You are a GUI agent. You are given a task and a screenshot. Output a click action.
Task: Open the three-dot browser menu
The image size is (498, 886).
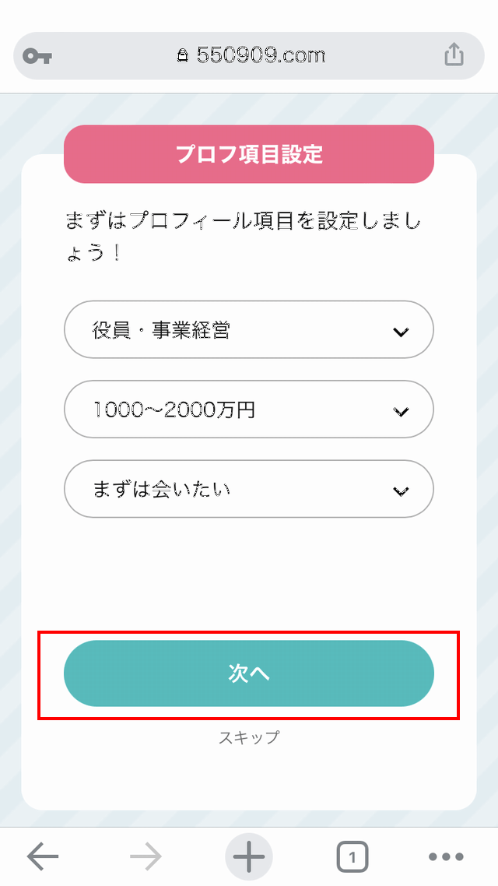[x=446, y=857]
